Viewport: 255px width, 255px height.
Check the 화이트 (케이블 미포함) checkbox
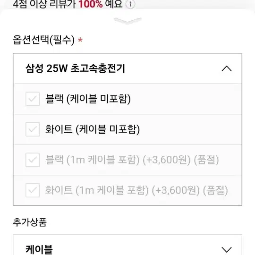33,129
